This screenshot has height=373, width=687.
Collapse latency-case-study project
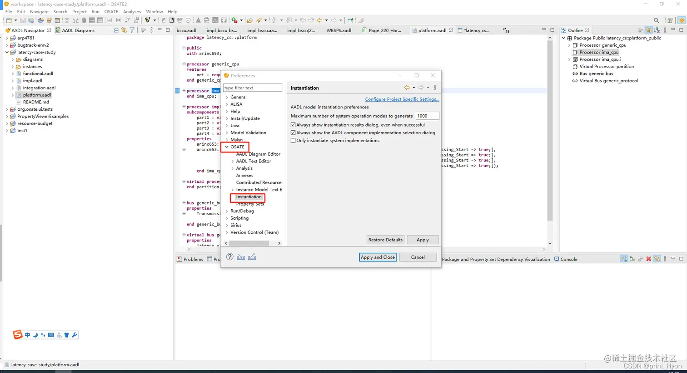(x=7, y=52)
